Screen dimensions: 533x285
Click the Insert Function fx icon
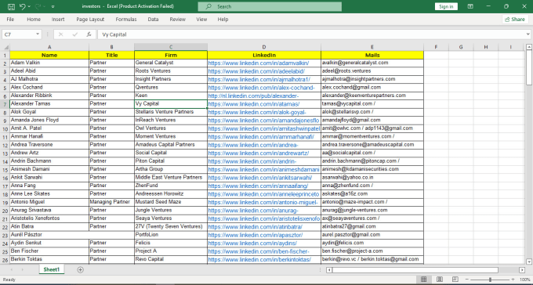click(89, 34)
